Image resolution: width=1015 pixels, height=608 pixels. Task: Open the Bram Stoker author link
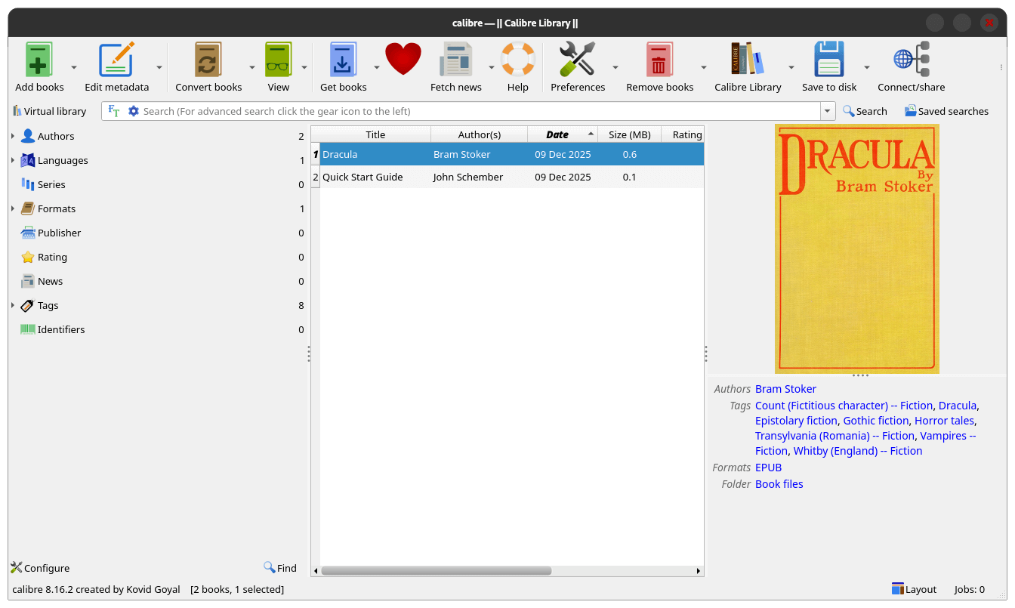tap(785, 389)
